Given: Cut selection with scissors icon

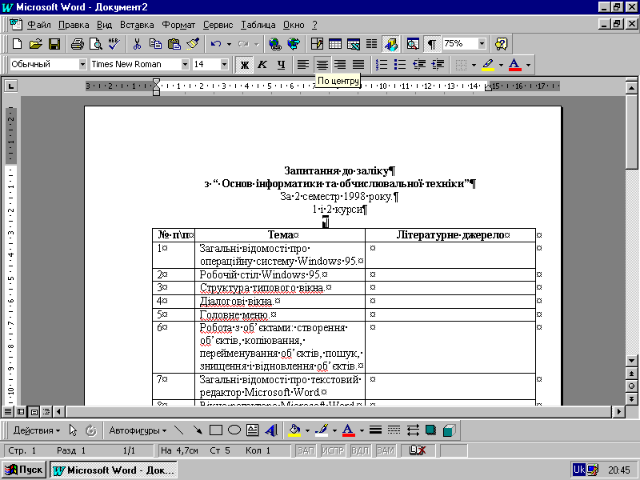Looking at the screenshot, I should 137,44.
